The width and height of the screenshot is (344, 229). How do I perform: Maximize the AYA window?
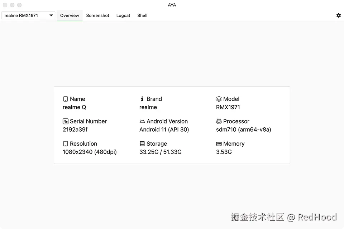point(19,5)
